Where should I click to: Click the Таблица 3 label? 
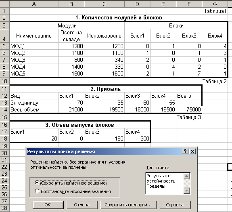(x=189, y=117)
